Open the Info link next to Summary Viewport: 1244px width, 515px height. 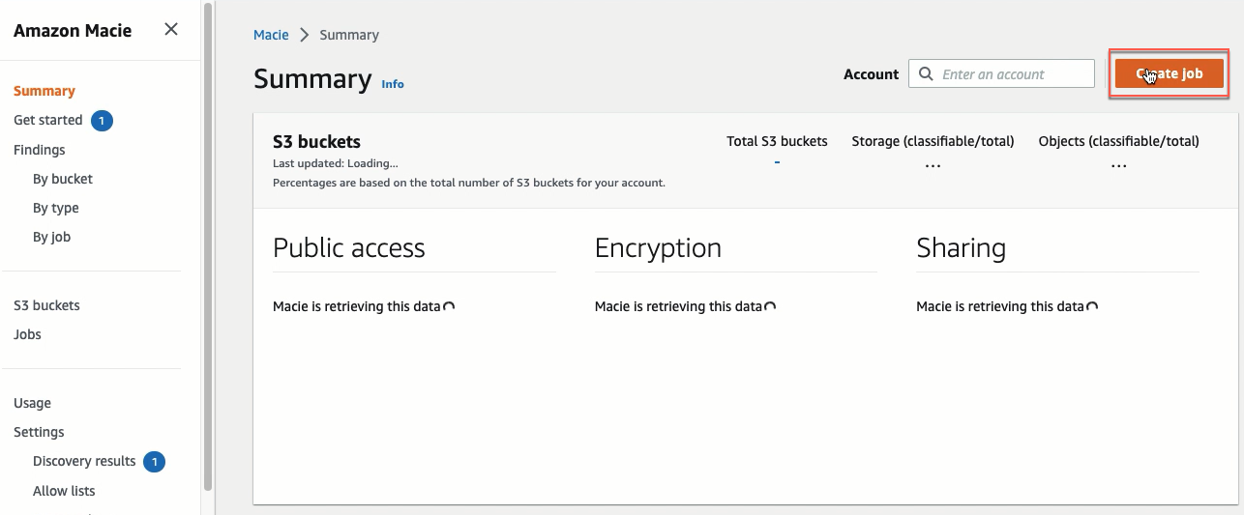pyautogui.click(x=393, y=84)
